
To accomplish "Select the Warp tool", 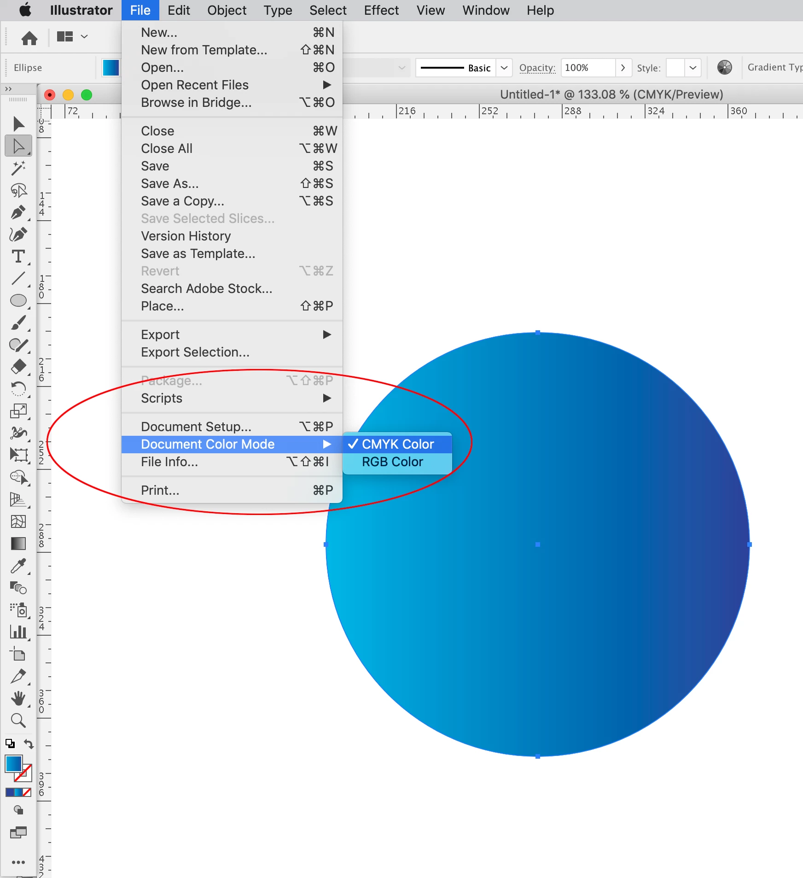I will click(x=18, y=433).
